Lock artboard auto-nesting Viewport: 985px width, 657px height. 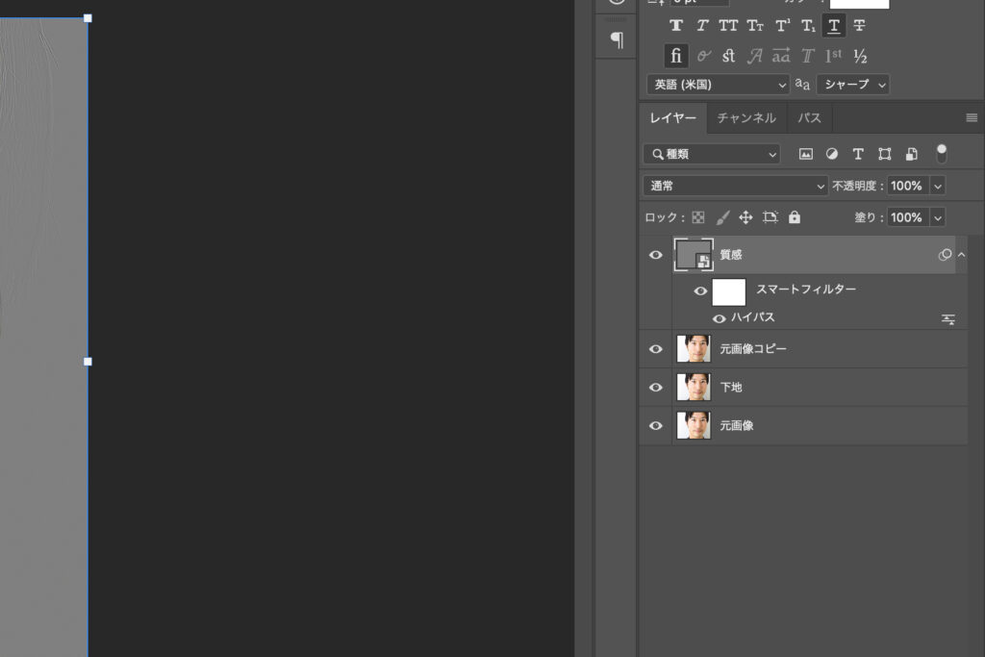[770, 217]
